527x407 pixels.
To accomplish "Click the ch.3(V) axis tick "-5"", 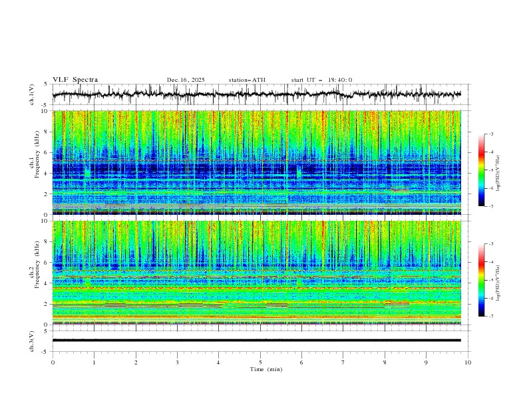I will [45, 352].
